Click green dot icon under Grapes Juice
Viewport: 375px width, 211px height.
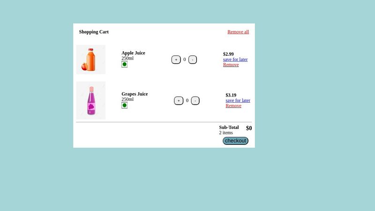pyautogui.click(x=124, y=105)
